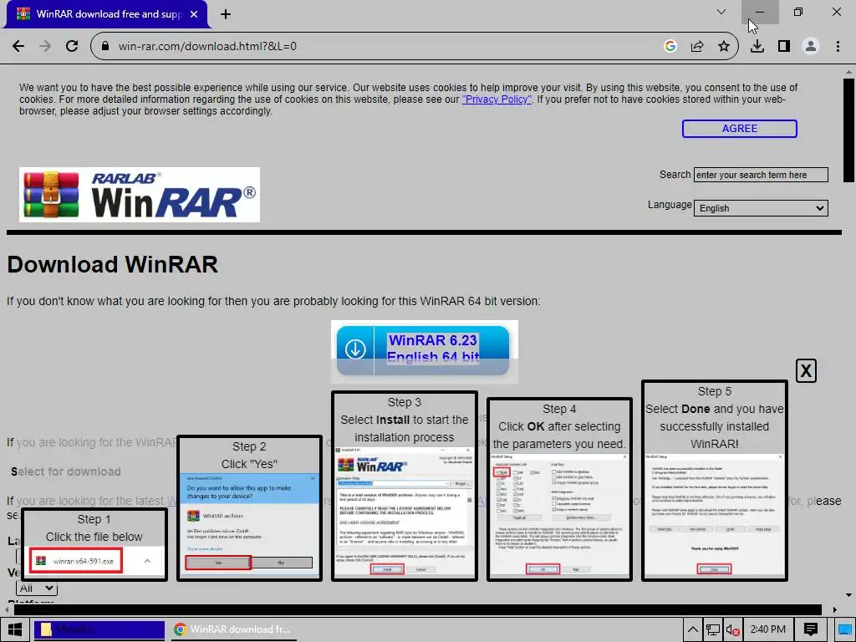
Task: Toggle the Chrome side panel icon
Action: tap(784, 47)
